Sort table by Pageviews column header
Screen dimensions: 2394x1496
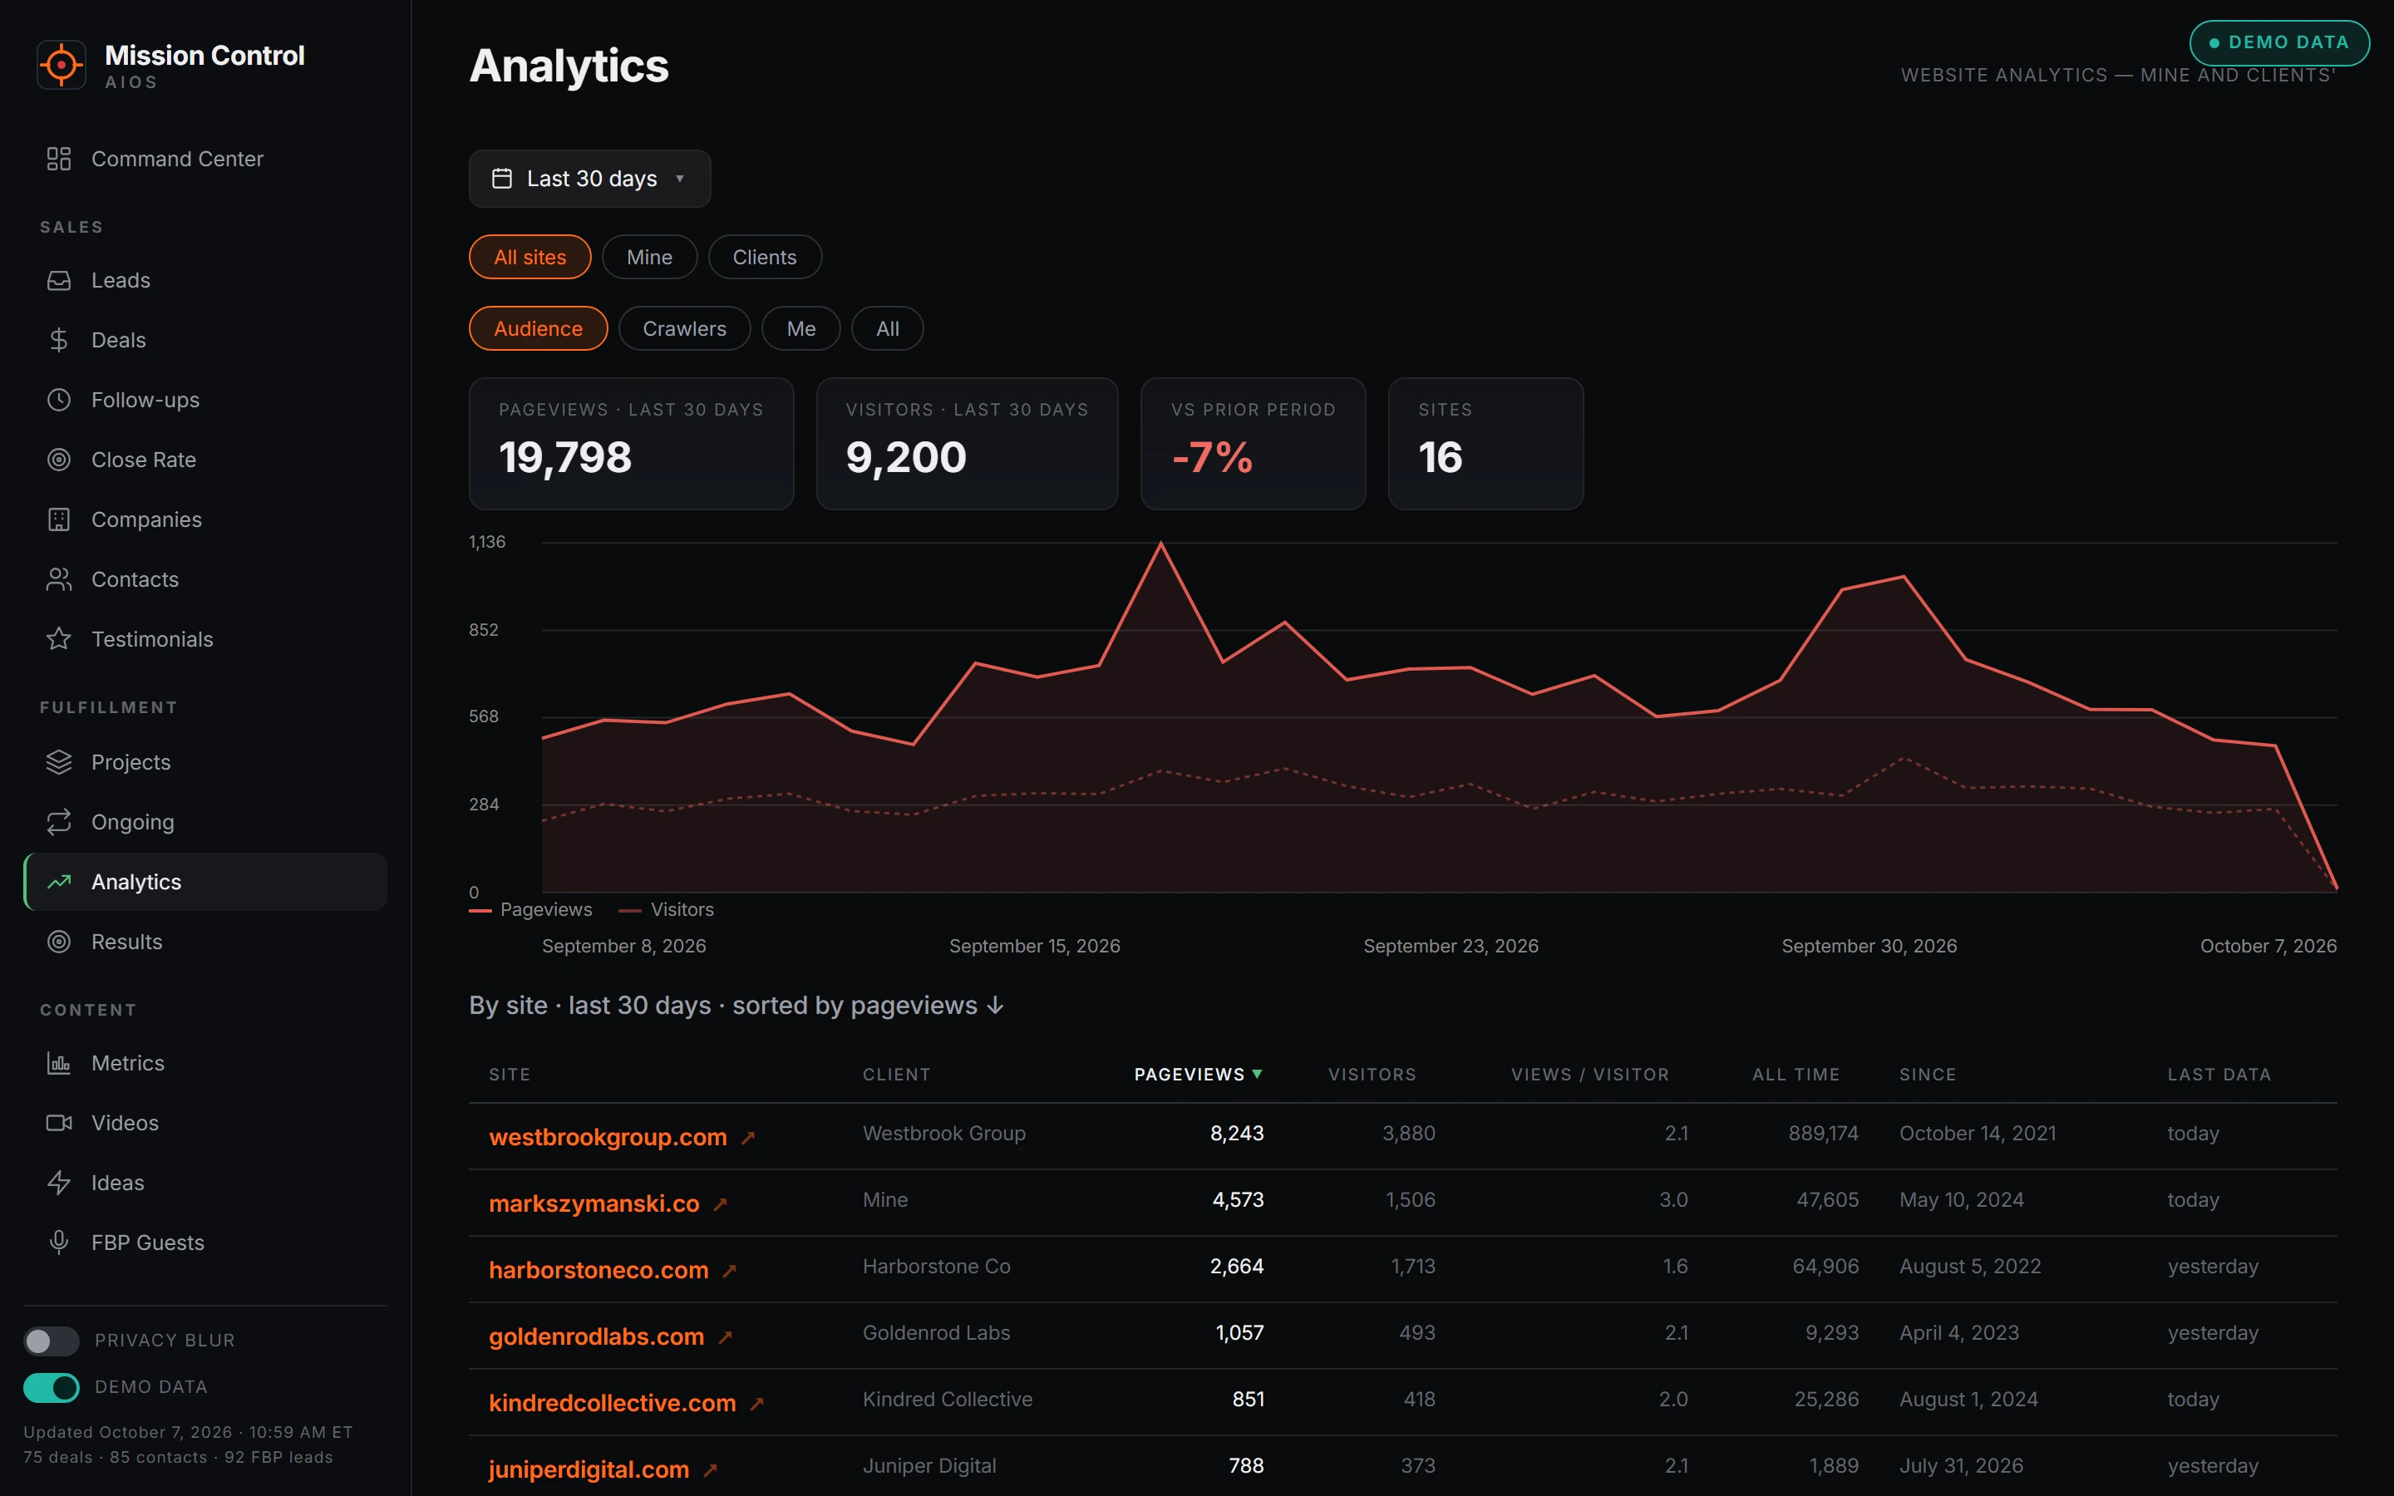pos(1198,1075)
